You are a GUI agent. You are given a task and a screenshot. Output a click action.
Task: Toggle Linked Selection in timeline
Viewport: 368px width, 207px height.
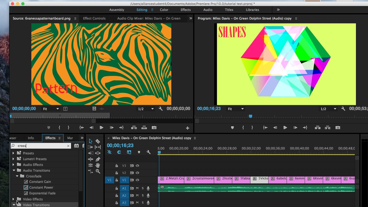coord(129,152)
